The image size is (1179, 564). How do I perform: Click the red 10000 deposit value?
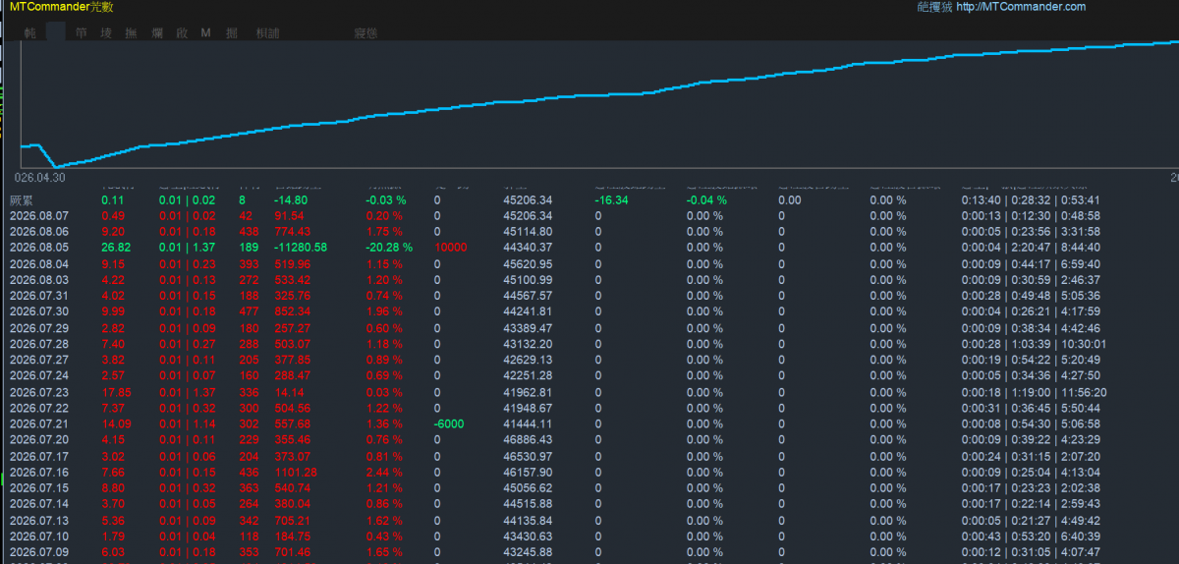coord(450,248)
